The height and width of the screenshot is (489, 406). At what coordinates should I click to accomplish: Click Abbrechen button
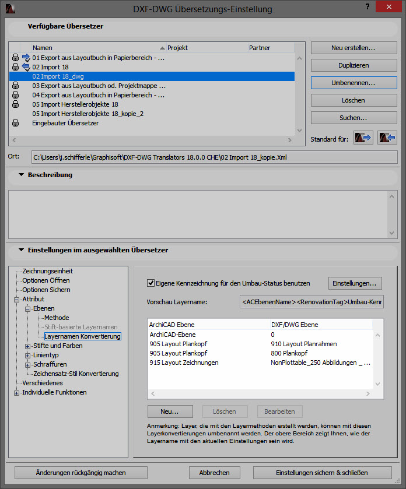click(x=215, y=473)
